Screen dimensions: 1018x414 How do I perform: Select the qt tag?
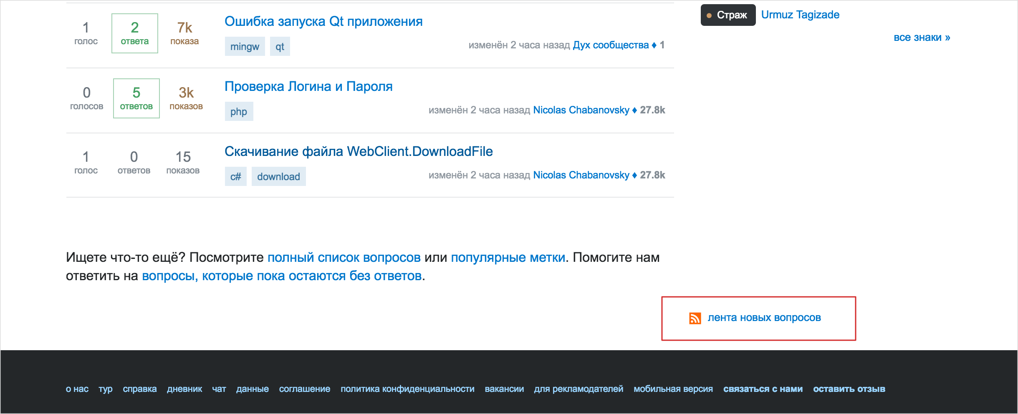coord(280,46)
